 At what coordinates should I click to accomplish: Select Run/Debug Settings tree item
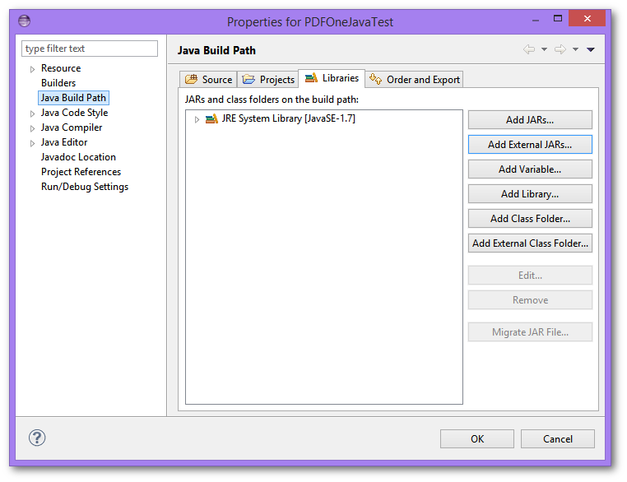[85, 187]
